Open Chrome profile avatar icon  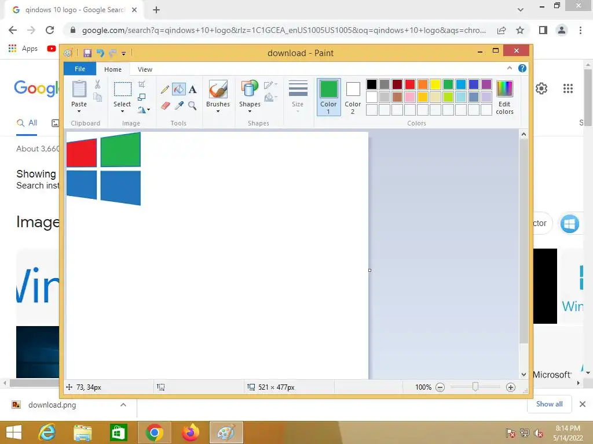pos(562,30)
